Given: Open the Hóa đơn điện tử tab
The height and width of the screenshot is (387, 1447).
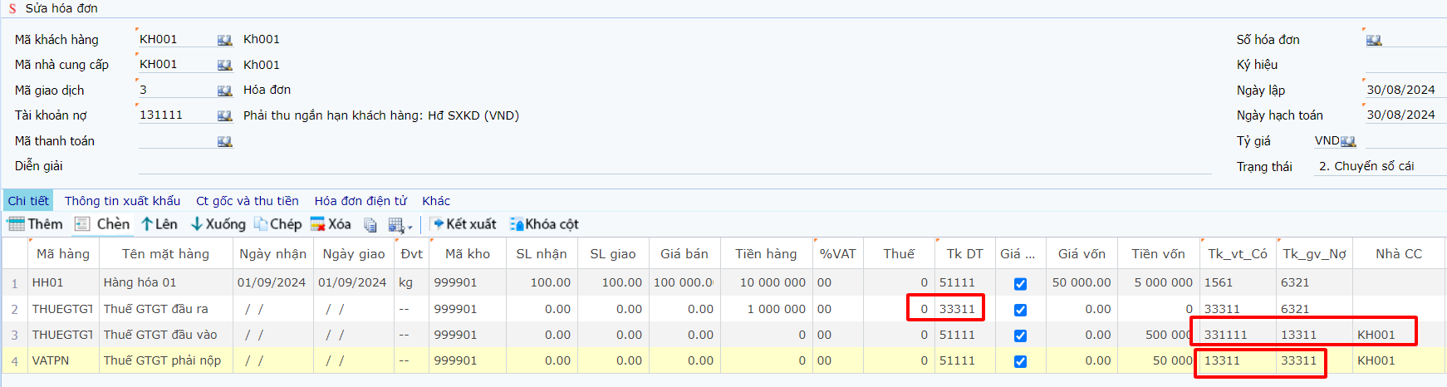Looking at the screenshot, I should click(361, 201).
